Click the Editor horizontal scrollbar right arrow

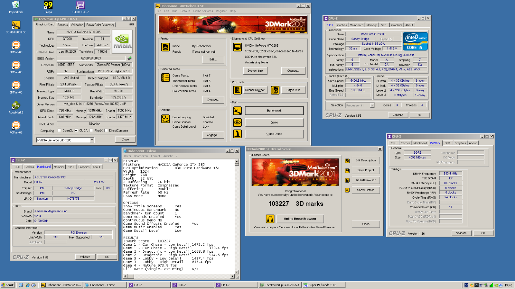pyautogui.click(x=233, y=276)
